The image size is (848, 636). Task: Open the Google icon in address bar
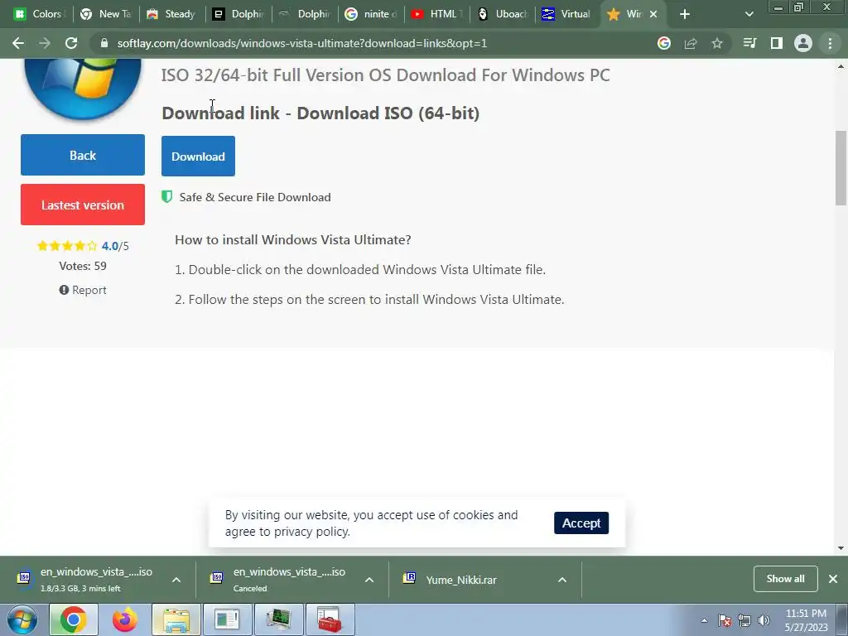[663, 43]
